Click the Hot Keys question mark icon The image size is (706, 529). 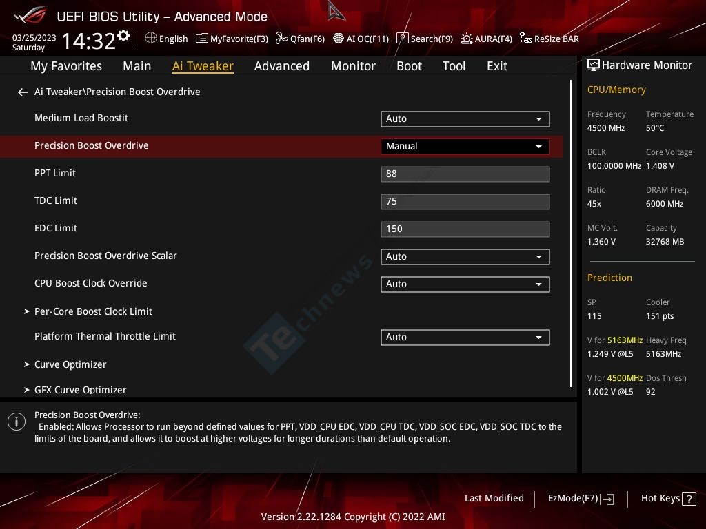(x=689, y=499)
